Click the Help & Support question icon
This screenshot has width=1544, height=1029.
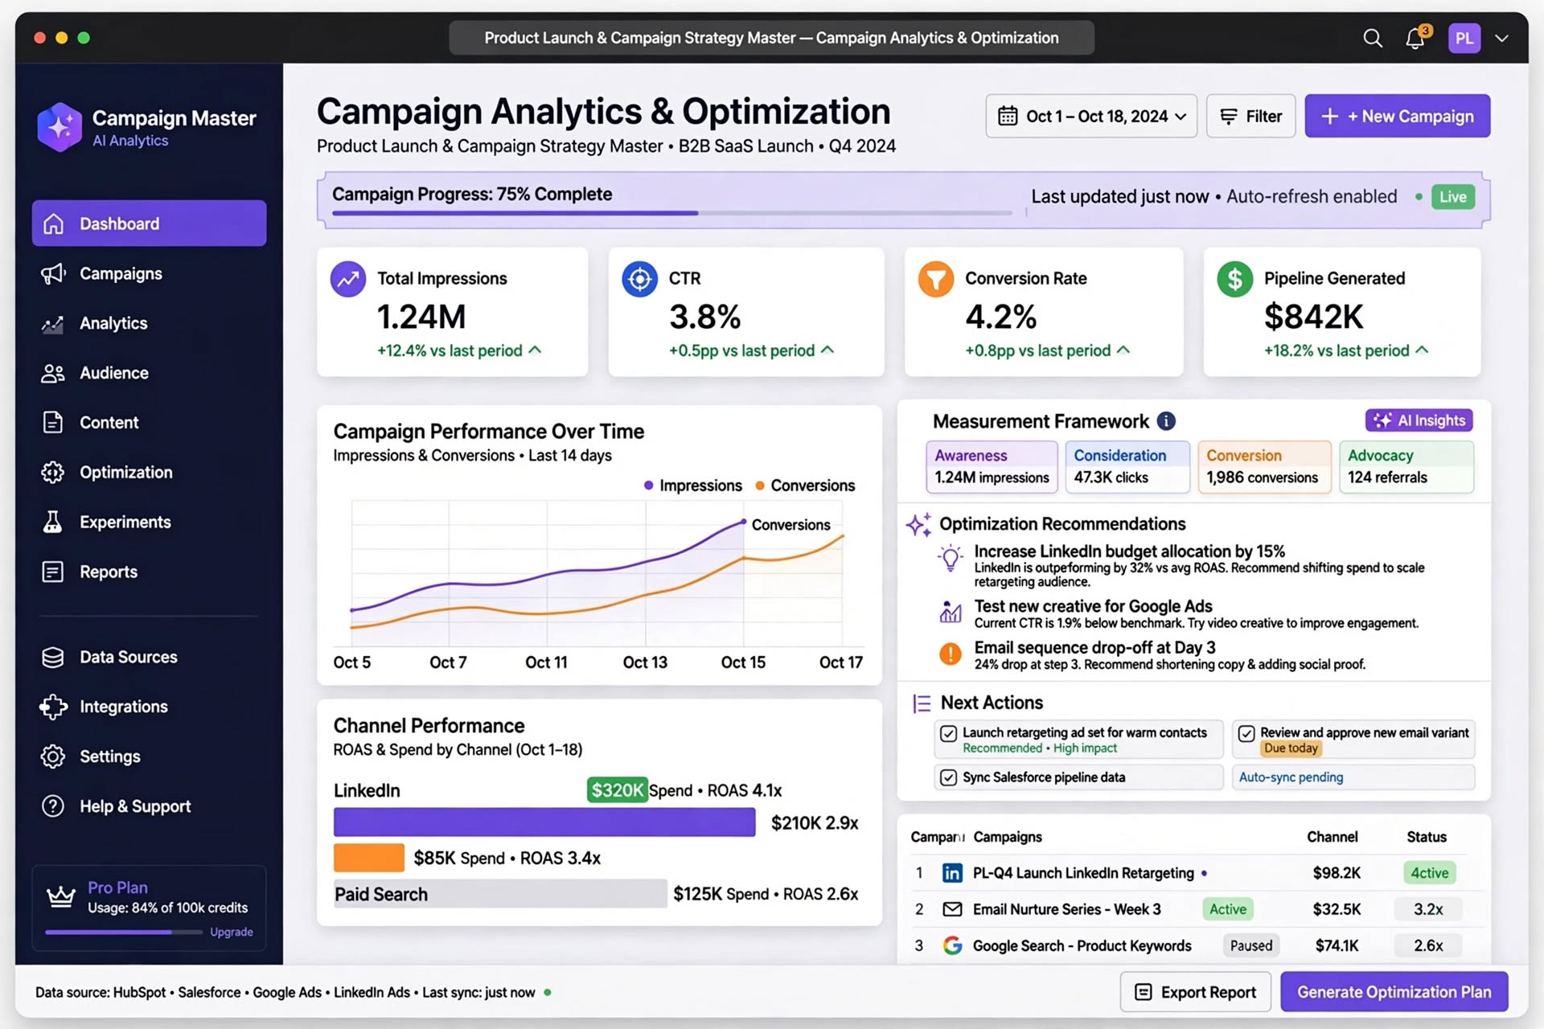52,806
